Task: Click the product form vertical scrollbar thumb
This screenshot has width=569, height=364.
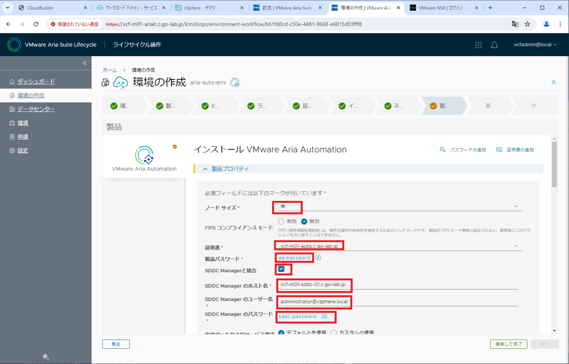Action: point(554,164)
